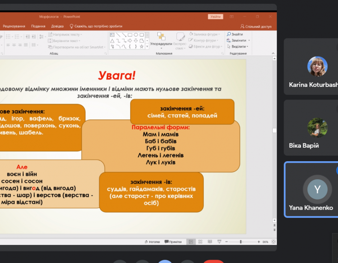Expand the shapes gallery More arrow
This screenshot has height=263, width=338.
click(x=147, y=47)
